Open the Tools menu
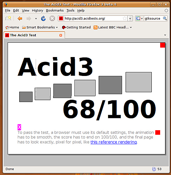The image size is (171, 175). click(x=70, y=10)
